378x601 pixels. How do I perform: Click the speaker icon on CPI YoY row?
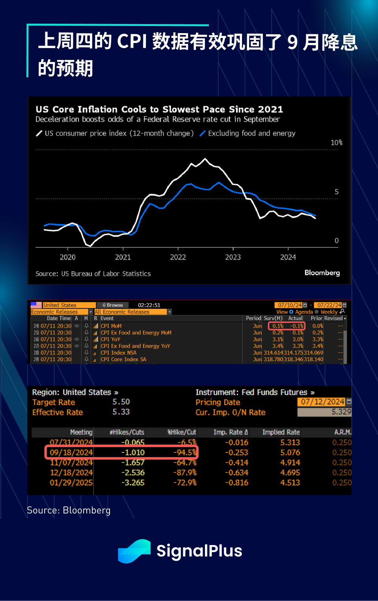coord(76,340)
